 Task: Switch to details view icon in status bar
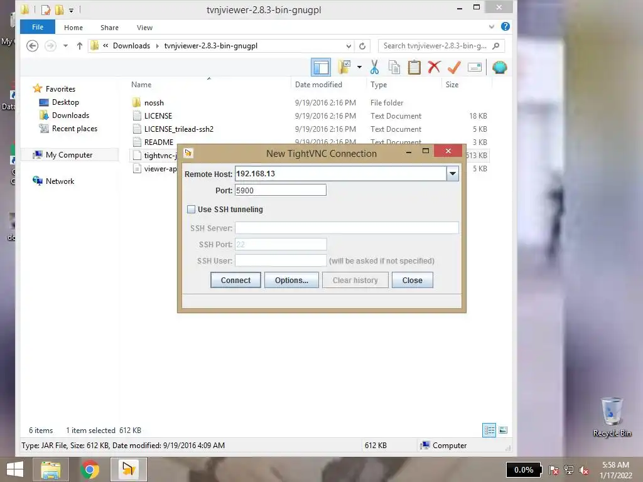tap(489, 430)
